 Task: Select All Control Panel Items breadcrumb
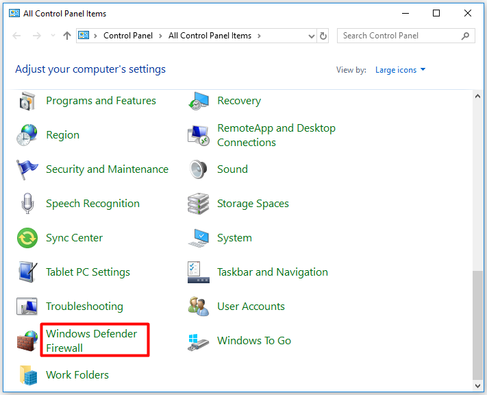click(210, 36)
